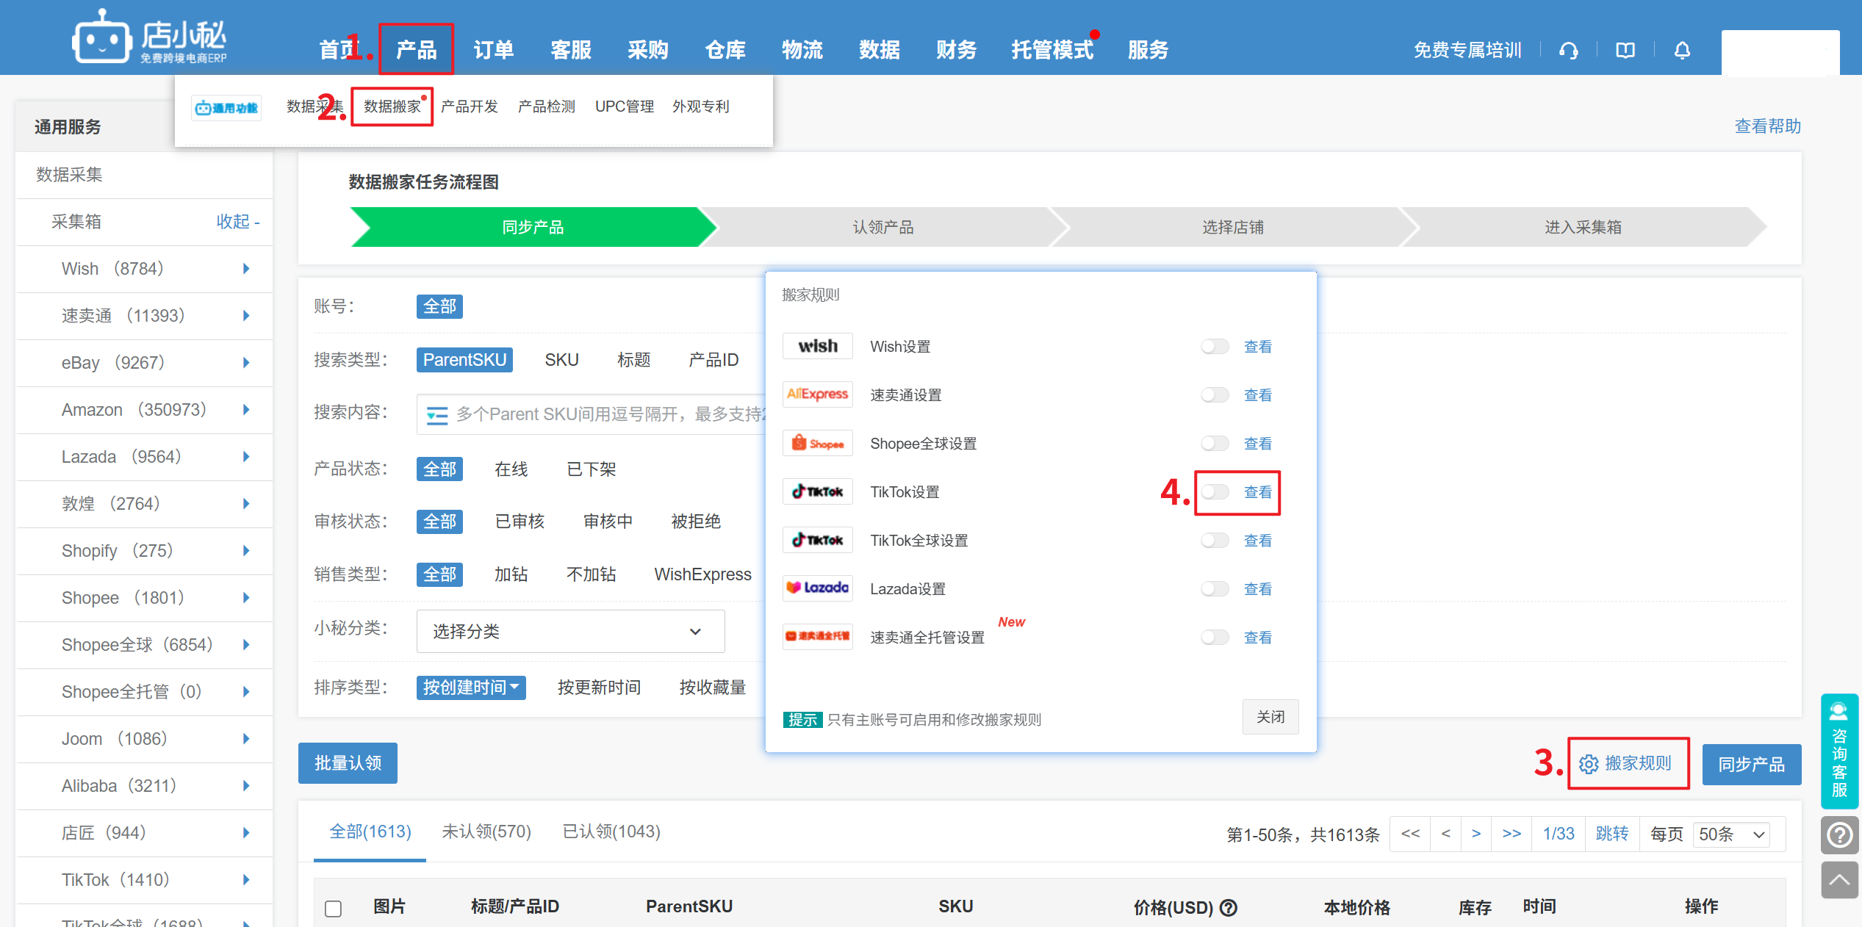Click the notification bell icon
Image resolution: width=1862 pixels, height=927 pixels.
(1682, 51)
